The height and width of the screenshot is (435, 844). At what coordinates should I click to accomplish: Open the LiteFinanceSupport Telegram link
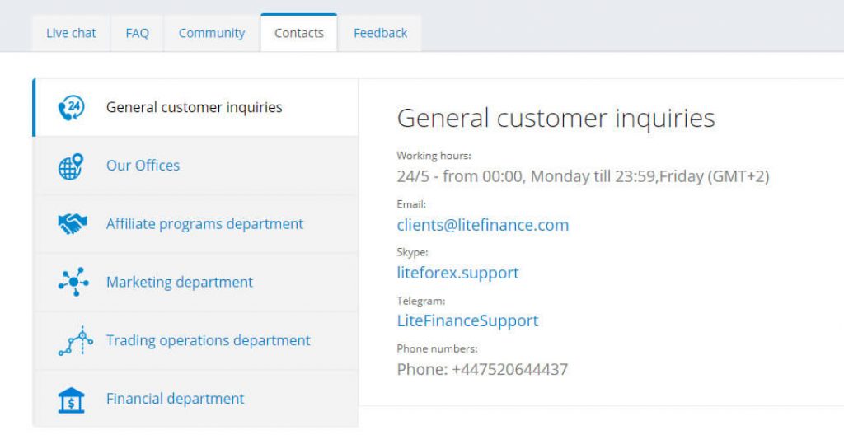[467, 320]
